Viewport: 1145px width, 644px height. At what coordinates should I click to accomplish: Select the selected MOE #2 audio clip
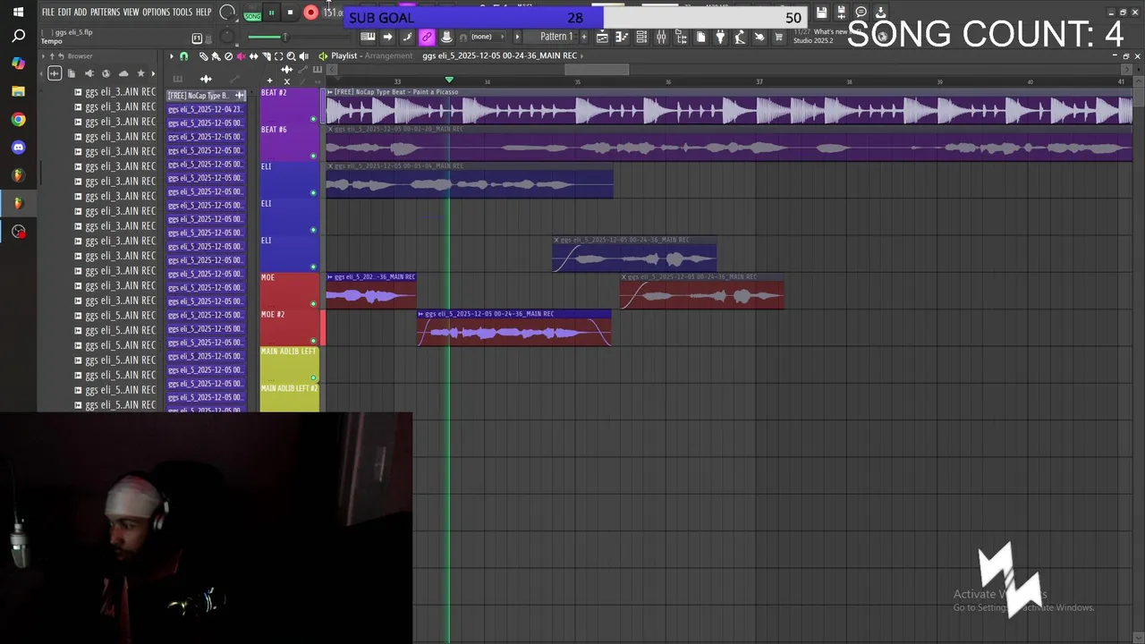[x=514, y=327]
